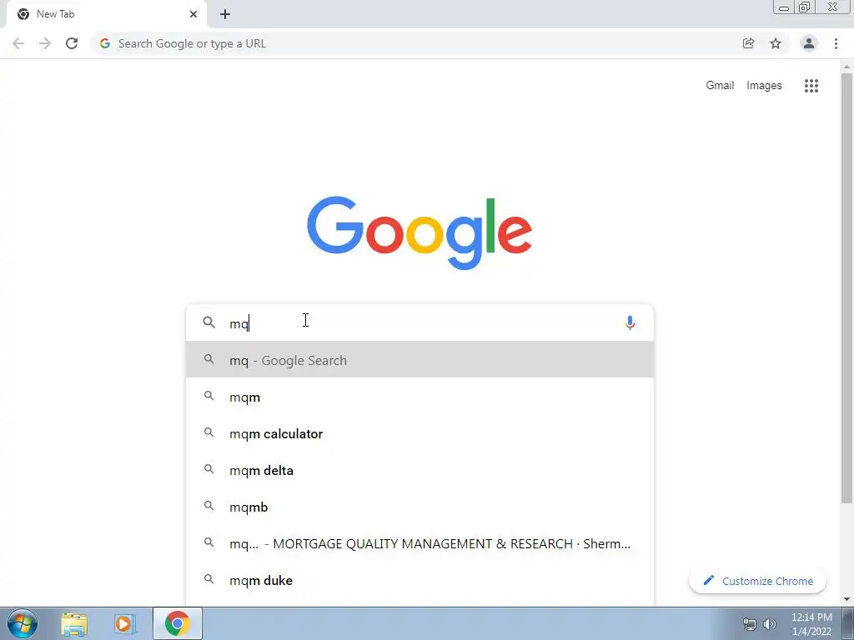Open the Gmail link
The image size is (854, 640).
click(x=720, y=86)
